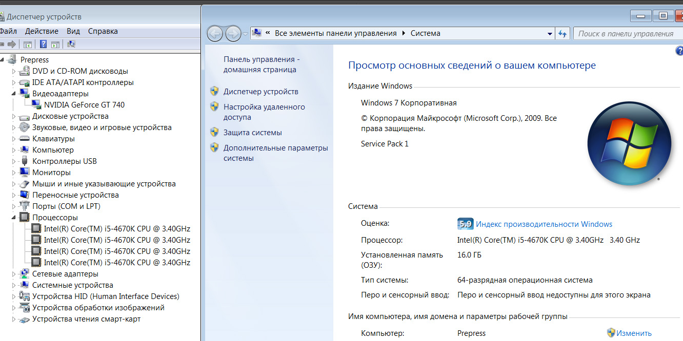
Task: Select the Клавиатуры keyboard icon
Action: click(24, 139)
